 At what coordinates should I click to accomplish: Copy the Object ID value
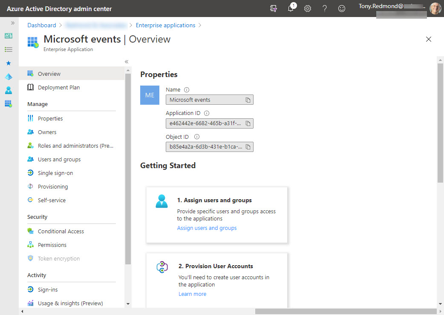coord(248,147)
